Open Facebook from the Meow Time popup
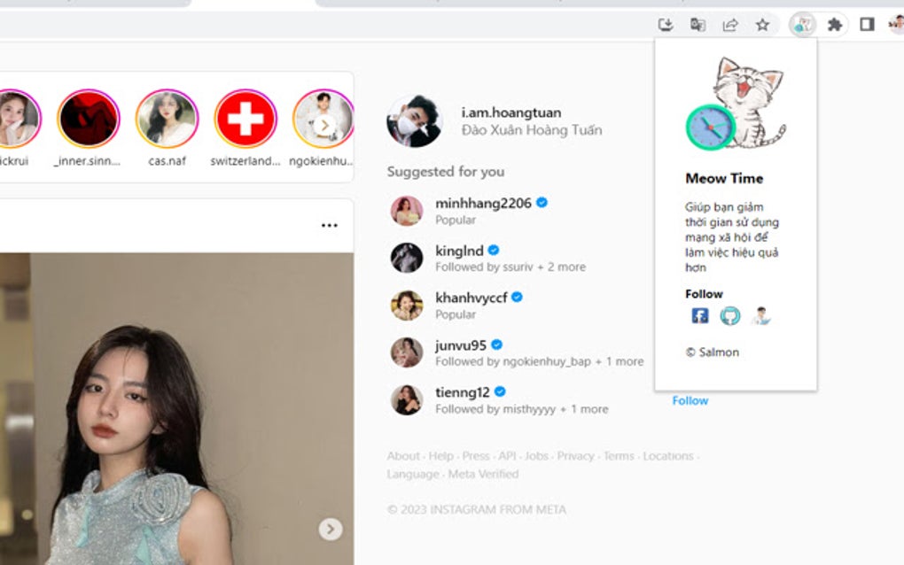904x565 pixels. coord(699,314)
